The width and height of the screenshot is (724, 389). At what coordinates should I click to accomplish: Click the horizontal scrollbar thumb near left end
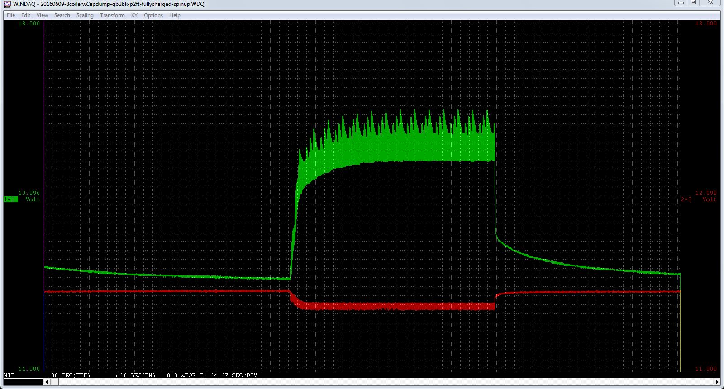tap(54, 382)
